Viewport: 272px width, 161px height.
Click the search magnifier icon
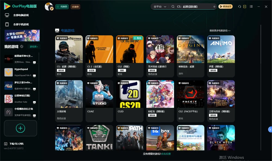(x=173, y=7)
